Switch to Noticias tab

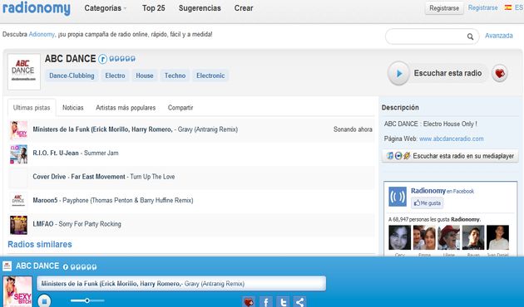(x=73, y=108)
